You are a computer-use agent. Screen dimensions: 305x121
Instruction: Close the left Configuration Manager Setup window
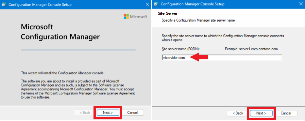(147, 5)
